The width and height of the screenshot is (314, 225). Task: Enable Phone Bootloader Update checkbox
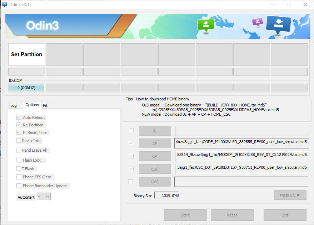pyautogui.click(x=19, y=186)
